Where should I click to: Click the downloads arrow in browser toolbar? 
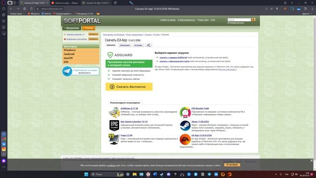(312, 9)
